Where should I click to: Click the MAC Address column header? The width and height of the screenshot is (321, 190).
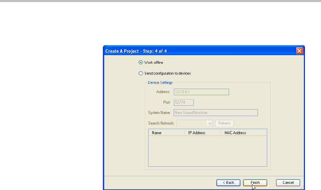click(x=241, y=133)
